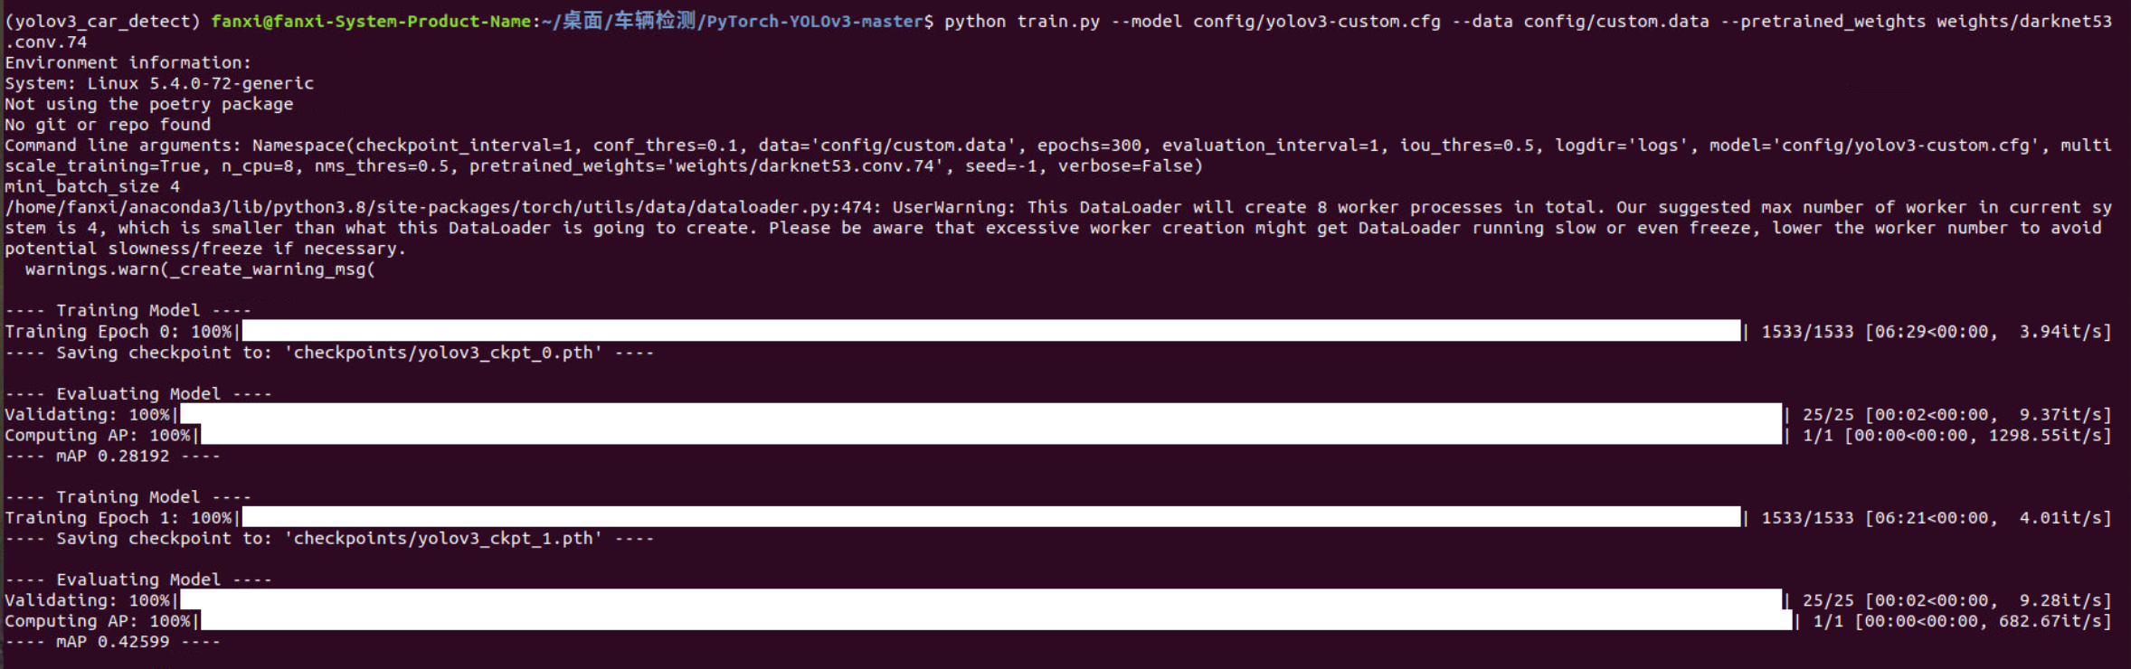Click the mAP 0.28192 result line
2131x669 pixels.
[x=113, y=456]
